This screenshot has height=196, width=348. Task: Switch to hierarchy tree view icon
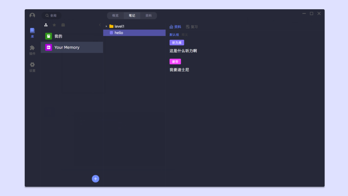pyautogui.click(x=46, y=25)
